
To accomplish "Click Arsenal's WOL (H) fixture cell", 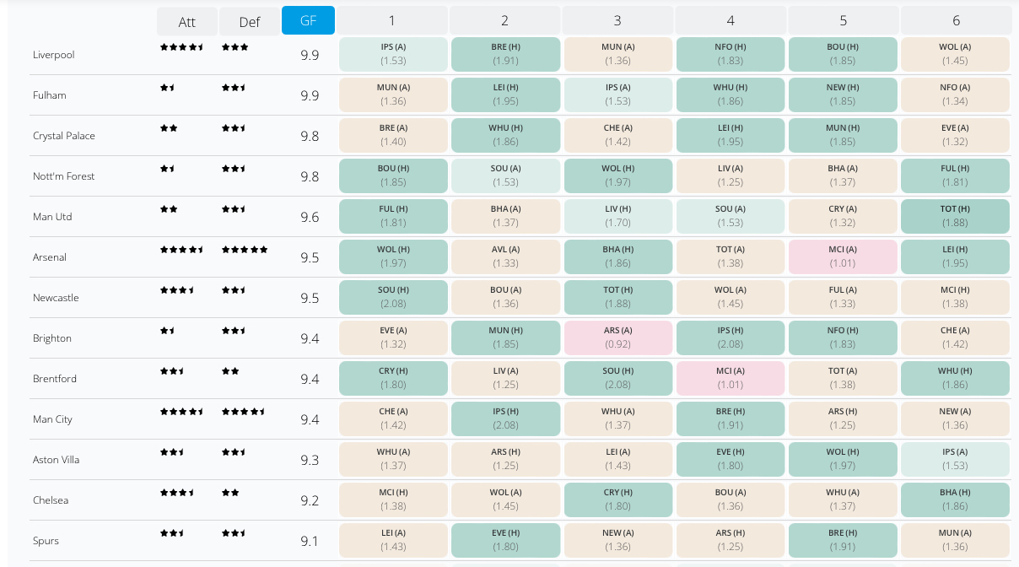I will pyautogui.click(x=393, y=256).
